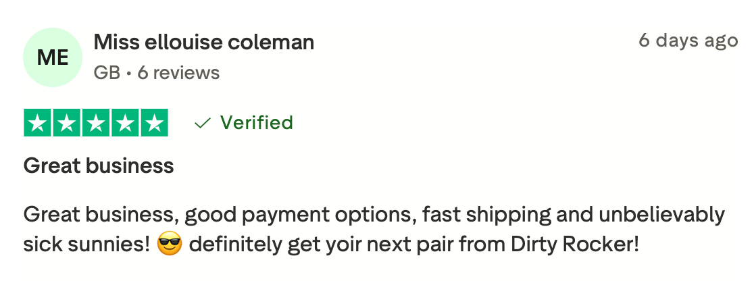The width and height of the screenshot is (754, 281).
Task: Click the Verified label text
Action: coord(256,123)
